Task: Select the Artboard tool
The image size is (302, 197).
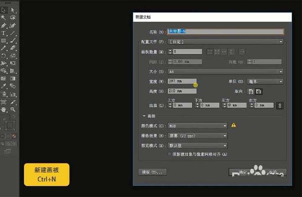Action: [x=4, y=102]
